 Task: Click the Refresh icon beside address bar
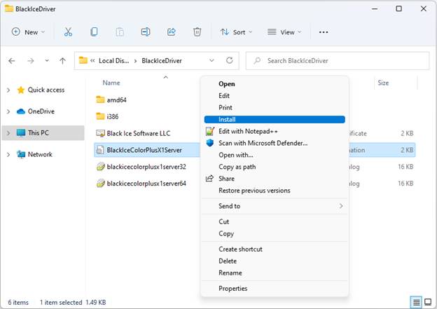pos(230,61)
